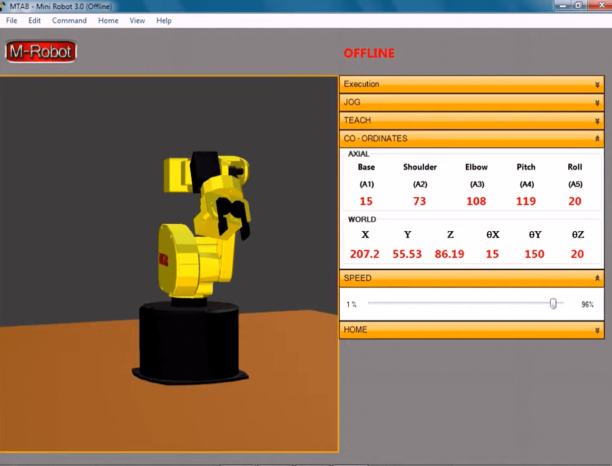This screenshot has height=466, width=612.
Task: Click the M-Robot logo
Action: (x=41, y=52)
